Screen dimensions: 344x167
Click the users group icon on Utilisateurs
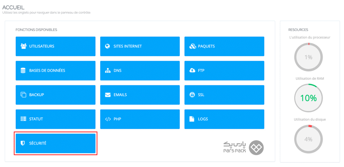click(23, 46)
